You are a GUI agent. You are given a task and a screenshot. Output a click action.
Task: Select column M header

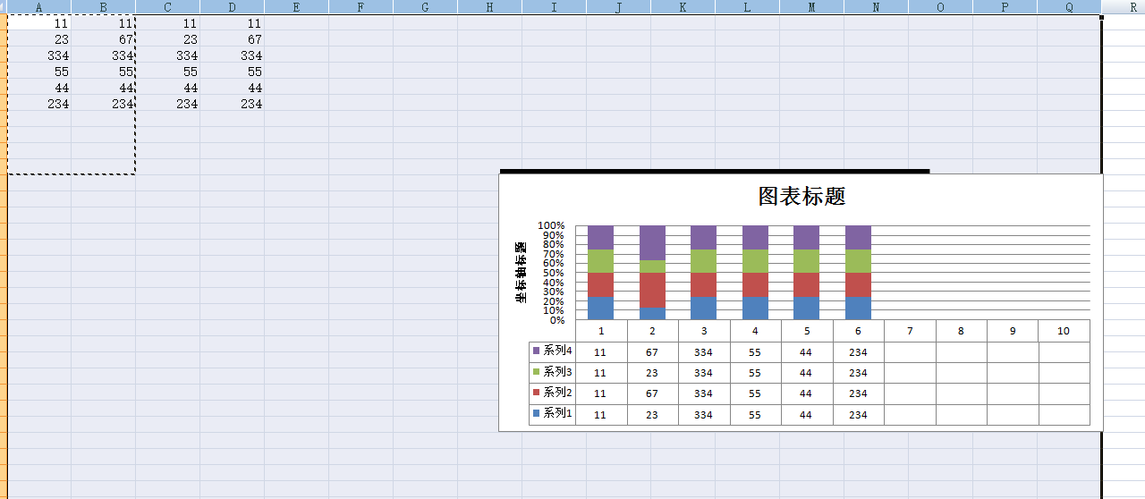pos(812,7)
